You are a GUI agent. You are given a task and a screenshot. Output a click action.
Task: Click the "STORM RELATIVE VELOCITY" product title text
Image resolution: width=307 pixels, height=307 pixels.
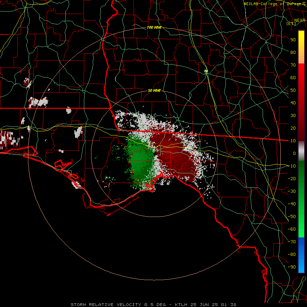106,305
